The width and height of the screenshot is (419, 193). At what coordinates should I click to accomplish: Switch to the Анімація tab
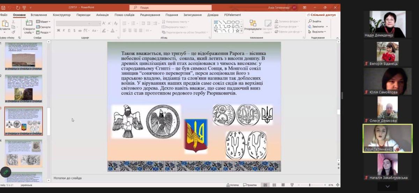click(x=102, y=15)
